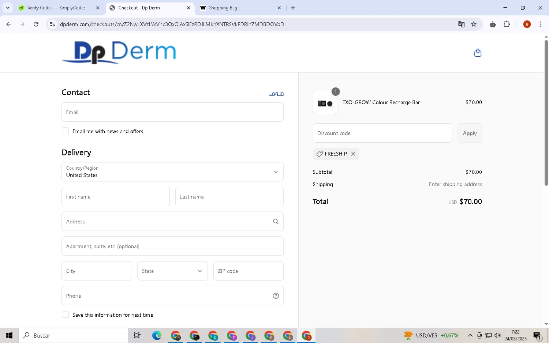Open the Chrome profile avatar
The width and height of the screenshot is (549, 343).
click(x=527, y=24)
